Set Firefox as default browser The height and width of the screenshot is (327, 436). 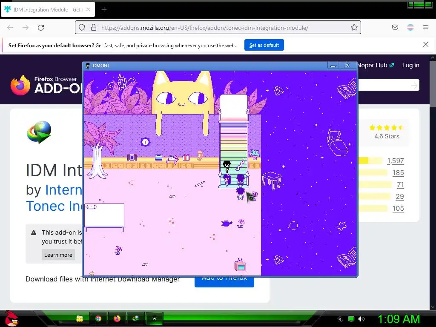[264, 45]
